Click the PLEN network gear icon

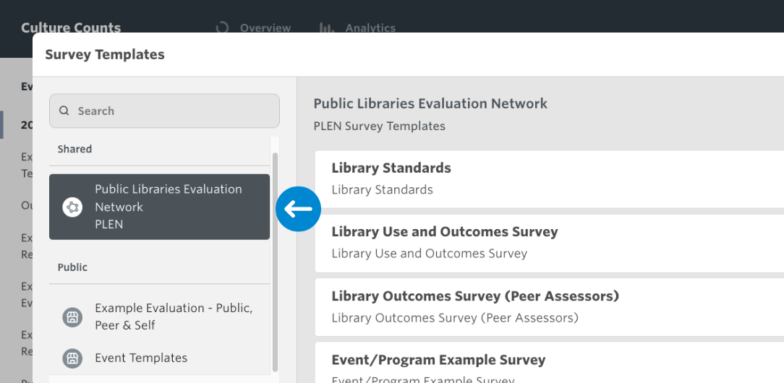[72, 207]
